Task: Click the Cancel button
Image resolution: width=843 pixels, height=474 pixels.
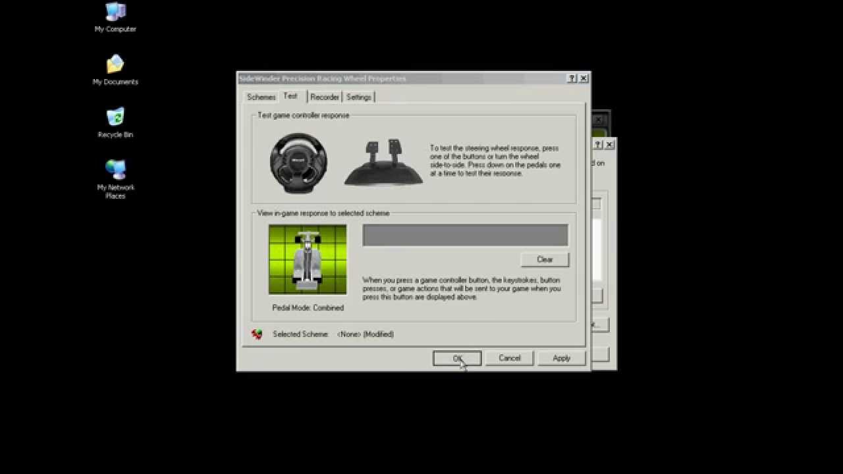Action: click(x=509, y=358)
